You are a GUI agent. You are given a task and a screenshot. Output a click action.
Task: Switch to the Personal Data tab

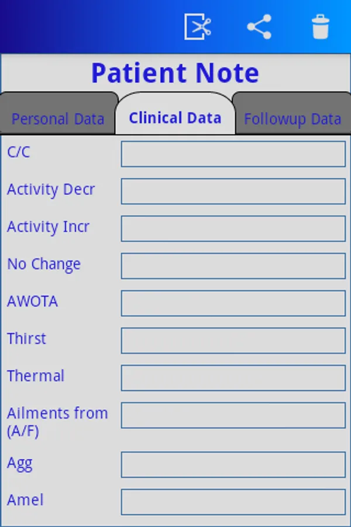click(58, 119)
